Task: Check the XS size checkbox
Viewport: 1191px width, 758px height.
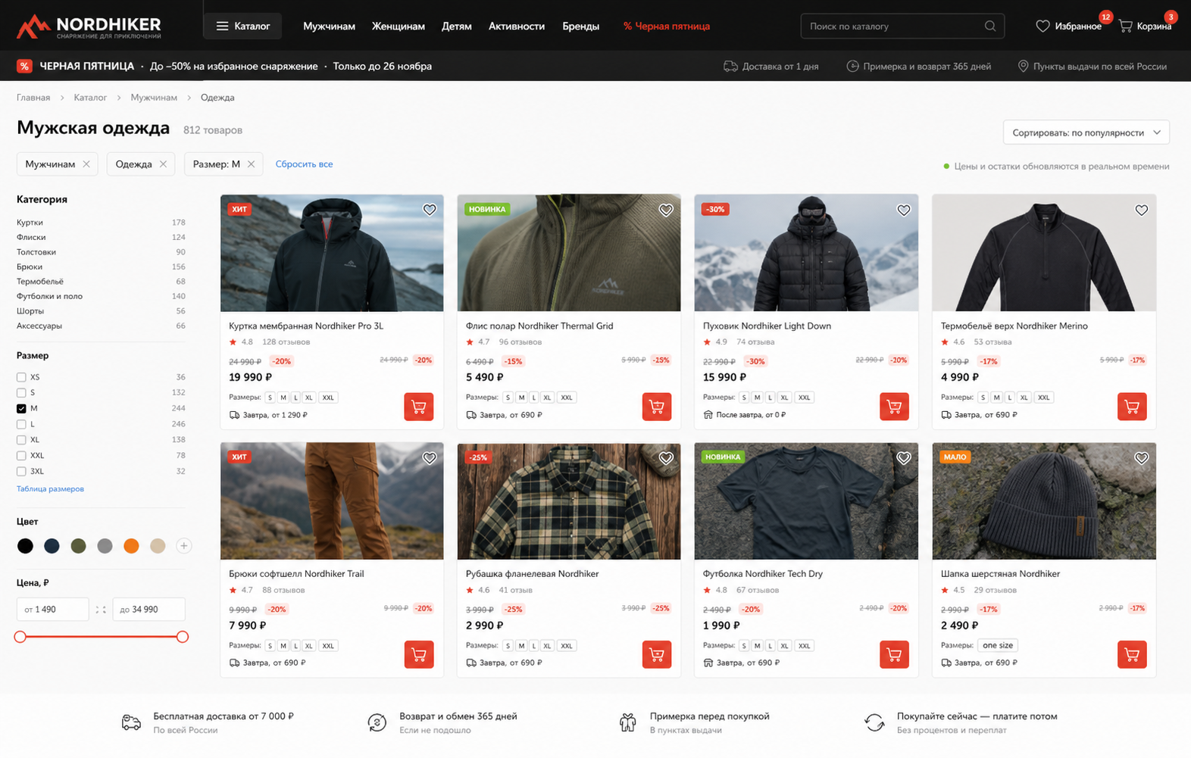Action: point(21,377)
